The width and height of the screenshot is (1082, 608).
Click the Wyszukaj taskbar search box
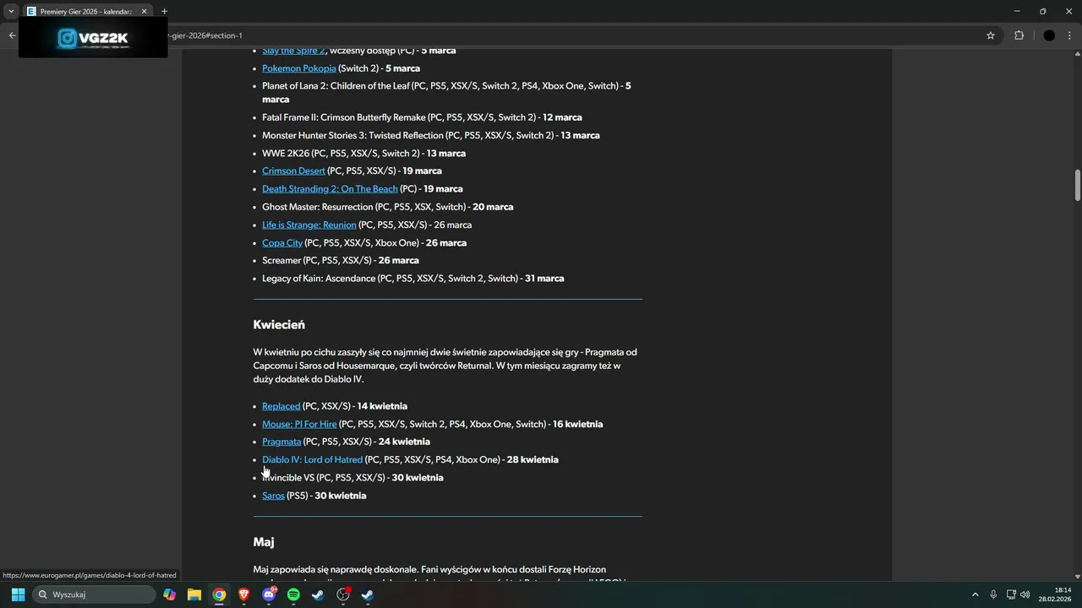[x=94, y=594]
